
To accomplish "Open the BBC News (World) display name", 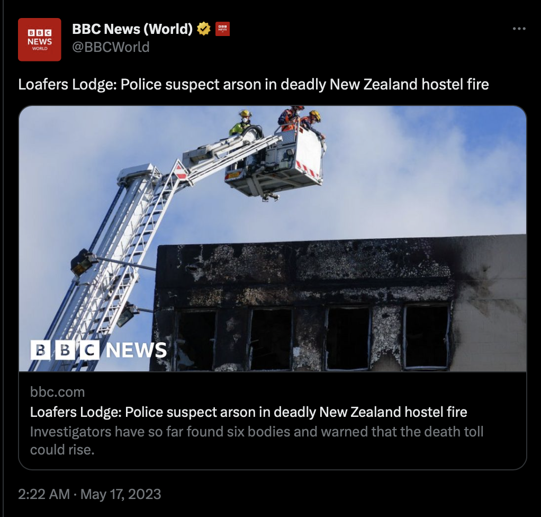I will [x=132, y=29].
